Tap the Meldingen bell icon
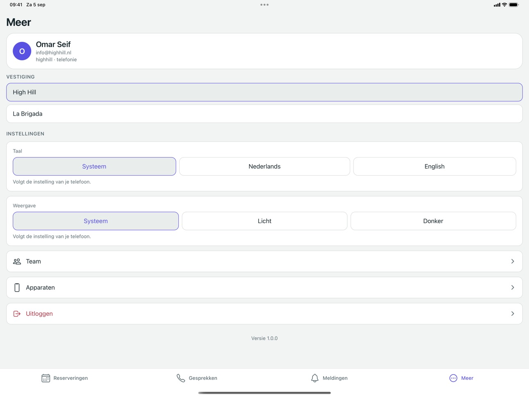The image size is (529, 397). 315,378
